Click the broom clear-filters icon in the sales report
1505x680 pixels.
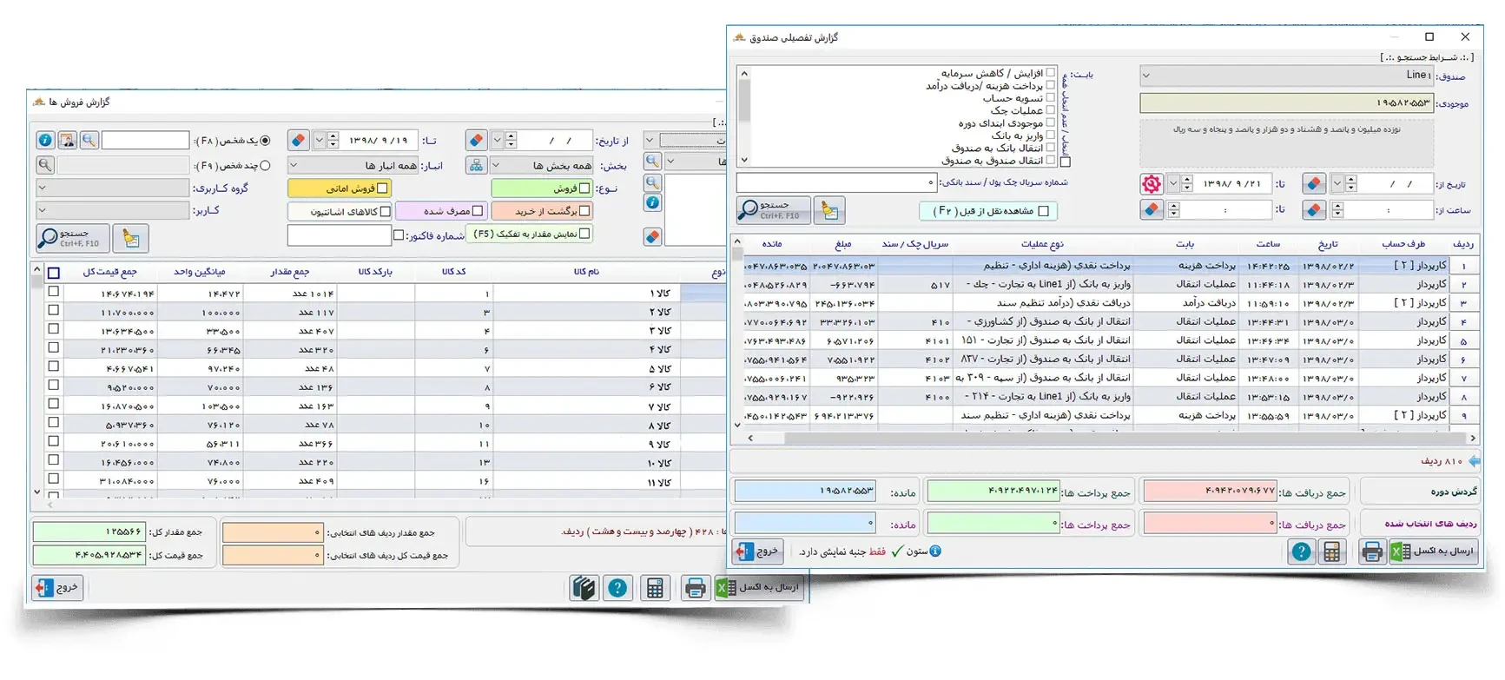point(131,238)
